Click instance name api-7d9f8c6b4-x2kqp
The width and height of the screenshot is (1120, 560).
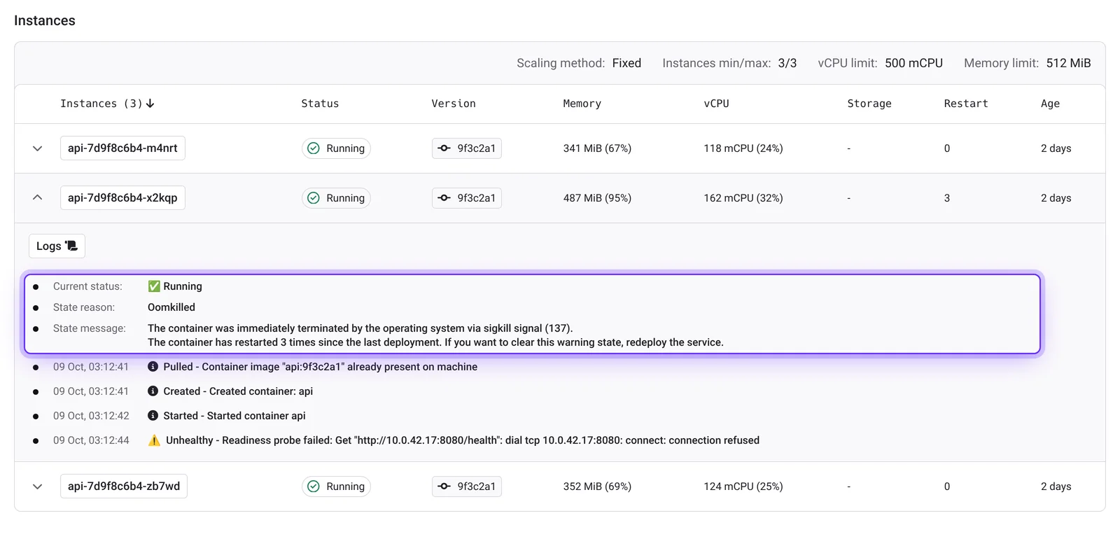[x=122, y=198]
